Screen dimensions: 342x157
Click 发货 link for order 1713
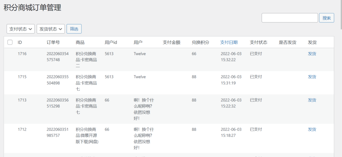pos(312,100)
